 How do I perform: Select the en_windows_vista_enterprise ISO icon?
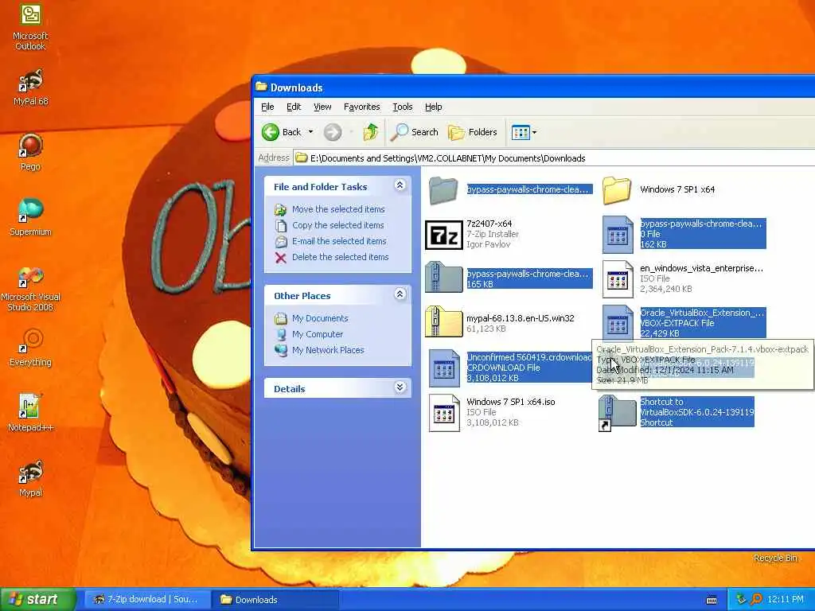click(618, 279)
